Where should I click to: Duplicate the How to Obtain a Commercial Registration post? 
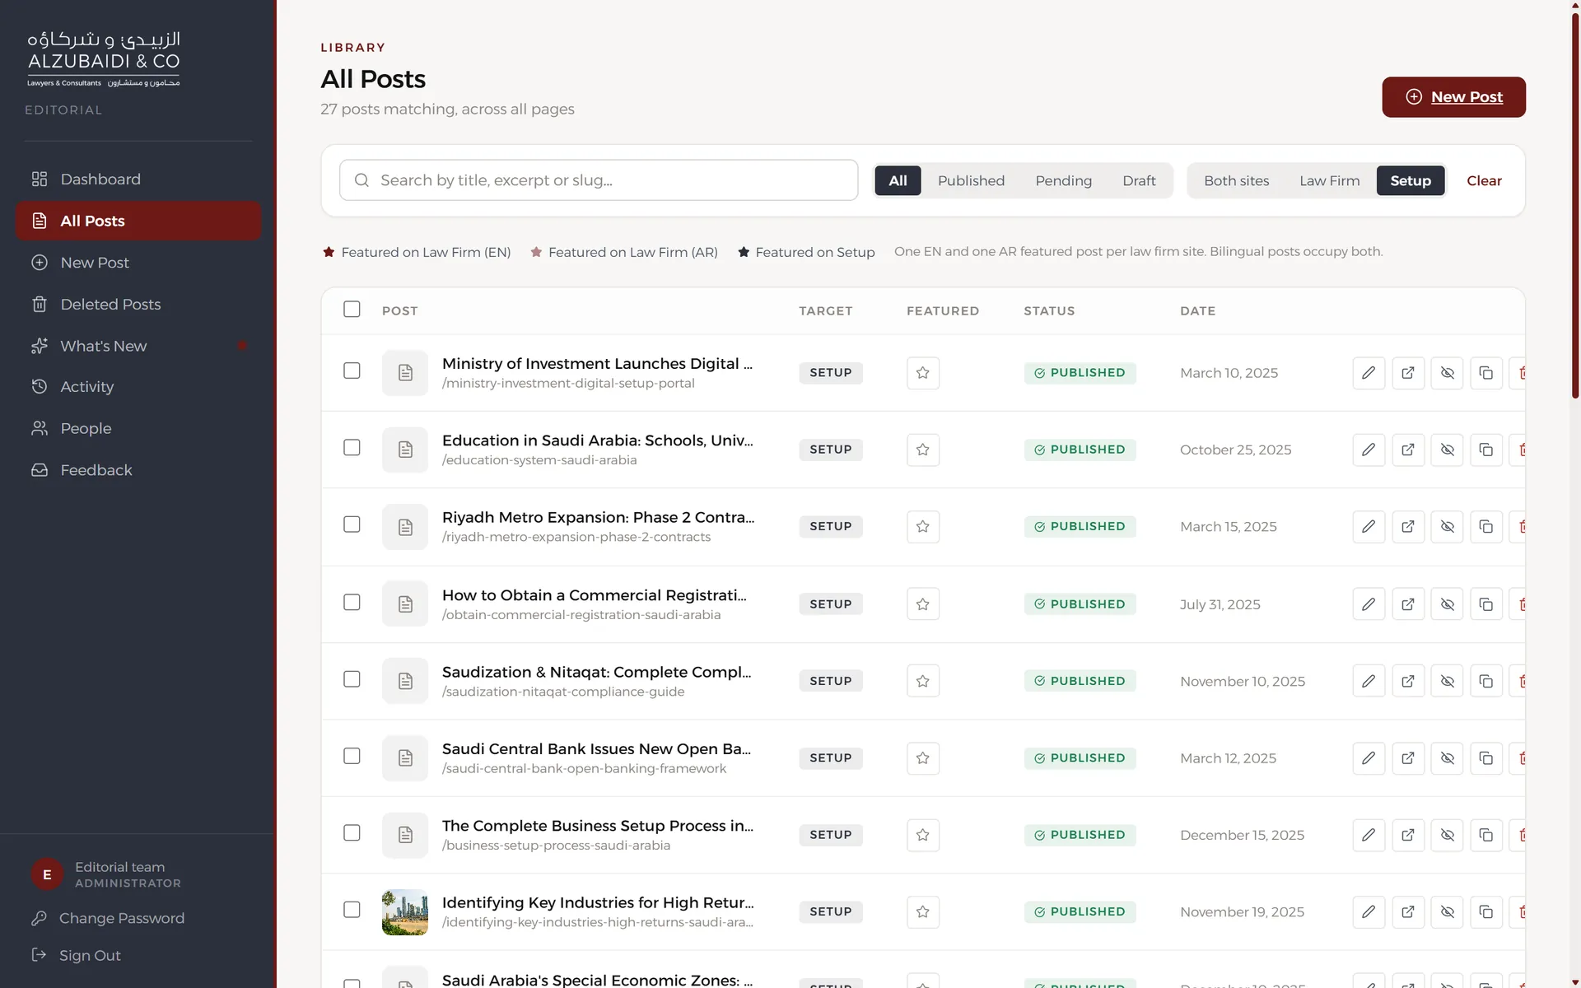click(1486, 604)
